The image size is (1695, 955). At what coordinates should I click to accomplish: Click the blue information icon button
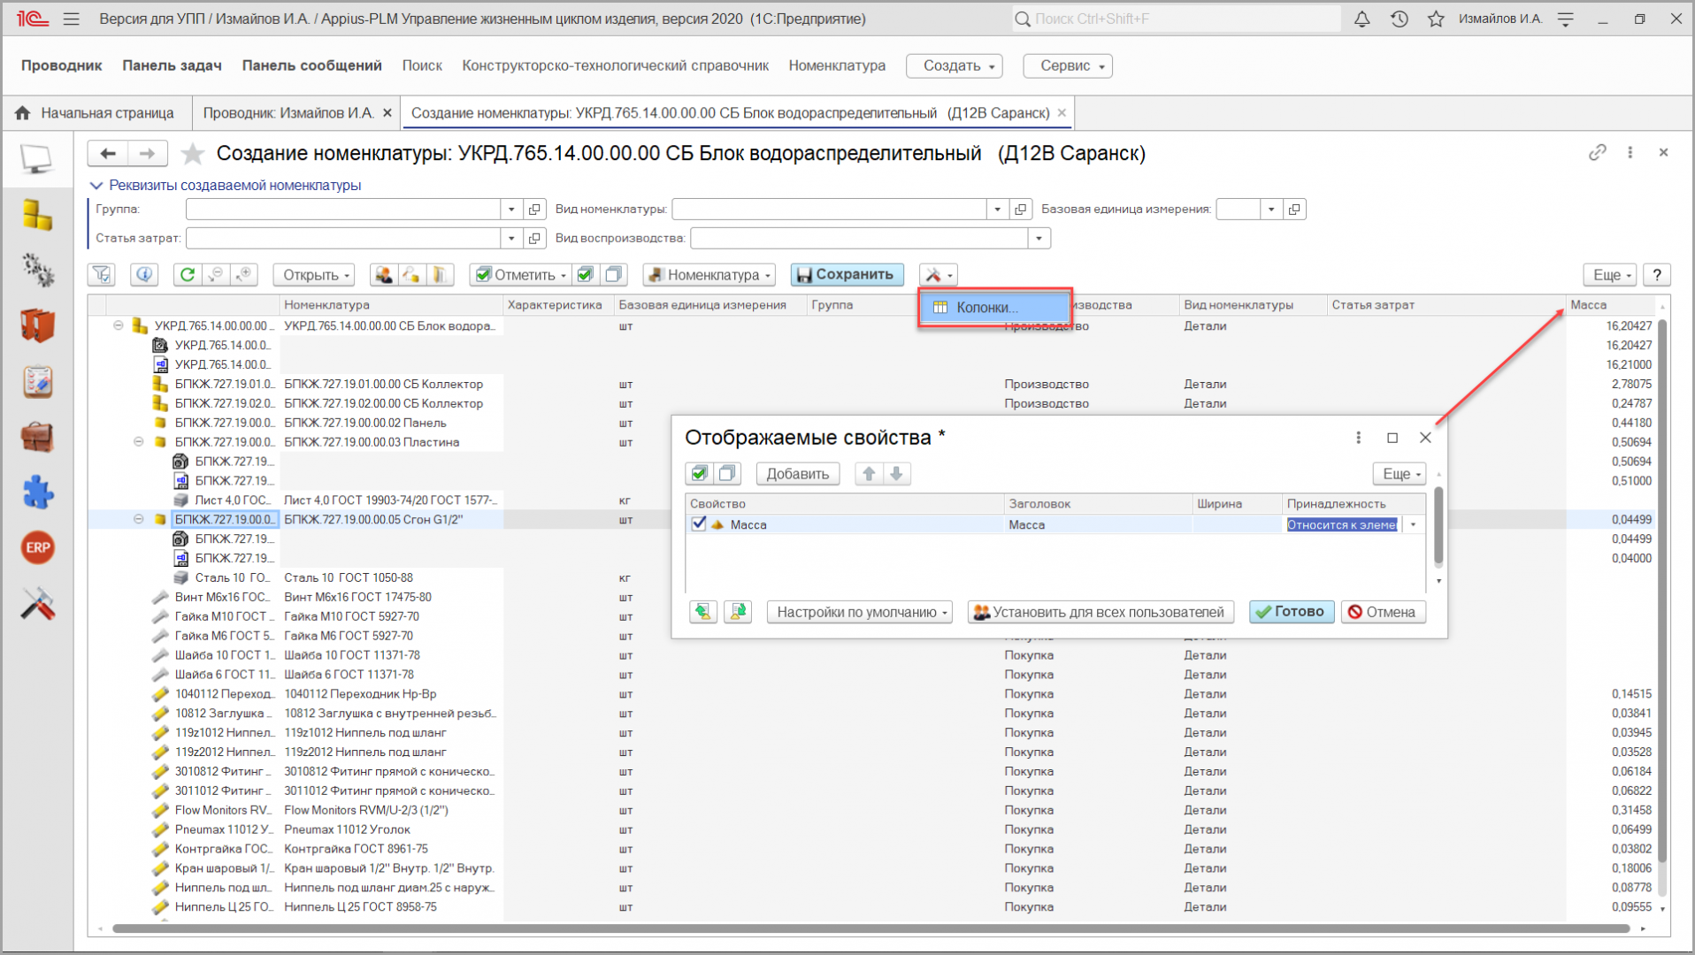(x=144, y=275)
